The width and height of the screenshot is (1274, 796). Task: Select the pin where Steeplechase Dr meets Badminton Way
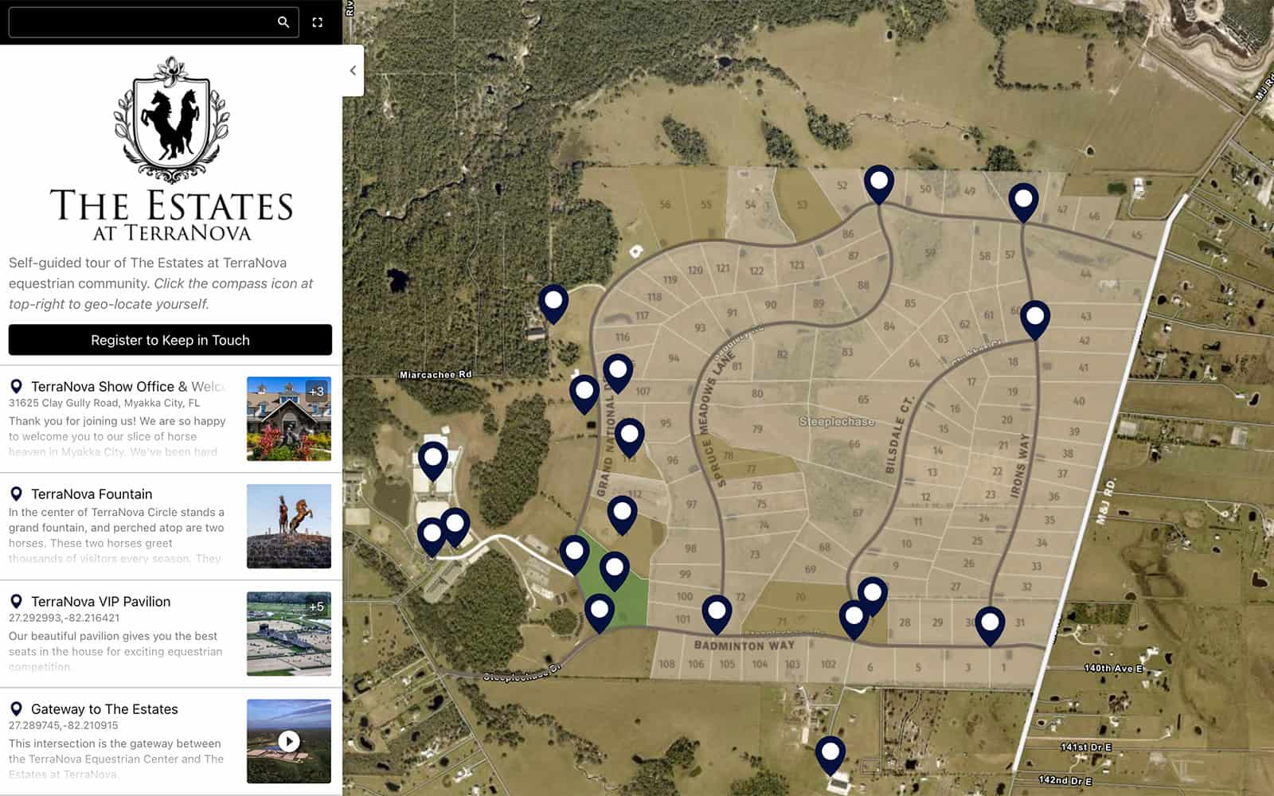600,614
